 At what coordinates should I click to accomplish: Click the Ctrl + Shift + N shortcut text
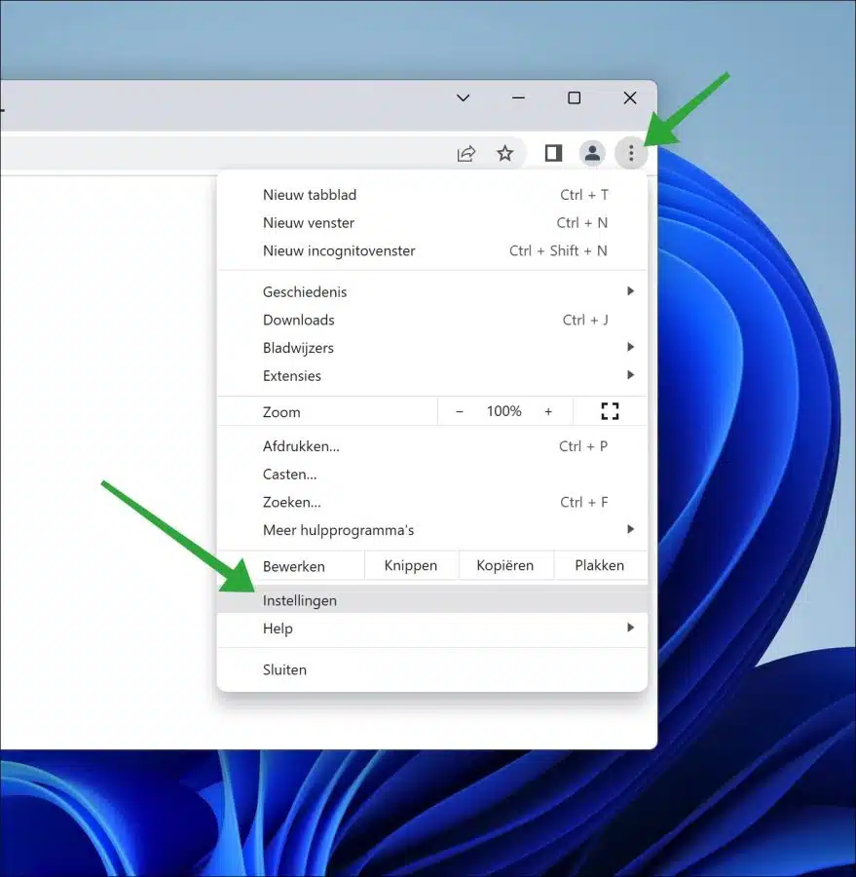[x=558, y=250]
